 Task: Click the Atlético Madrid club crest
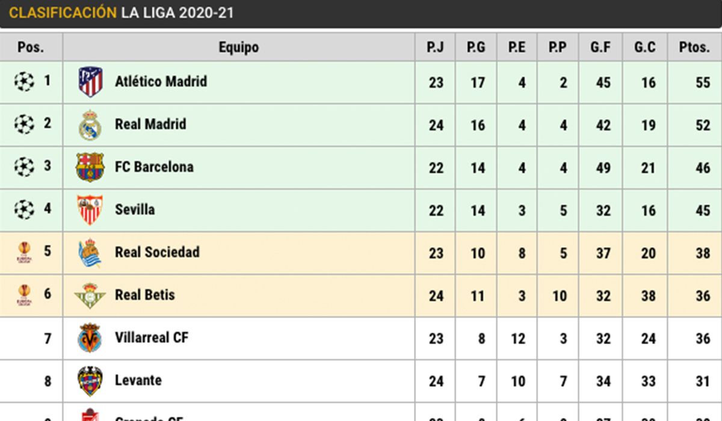click(90, 82)
